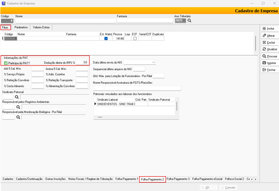Click the Até 5 Sal. Mín. field

[37, 69]
